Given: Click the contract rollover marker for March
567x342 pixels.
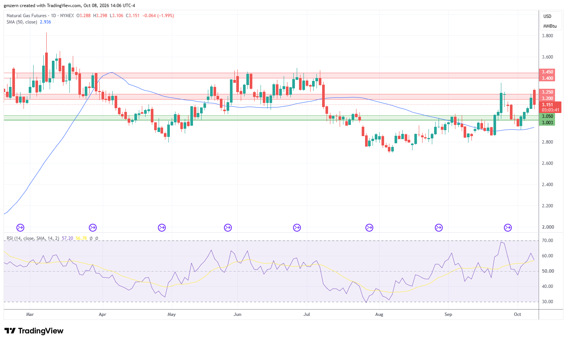Looking at the screenshot, I should pyautogui.click(x=20, y=228).
